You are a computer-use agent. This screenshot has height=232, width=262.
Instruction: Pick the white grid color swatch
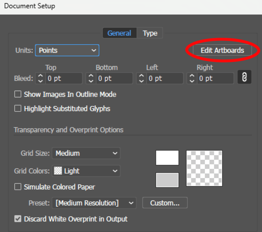[167, 158]
